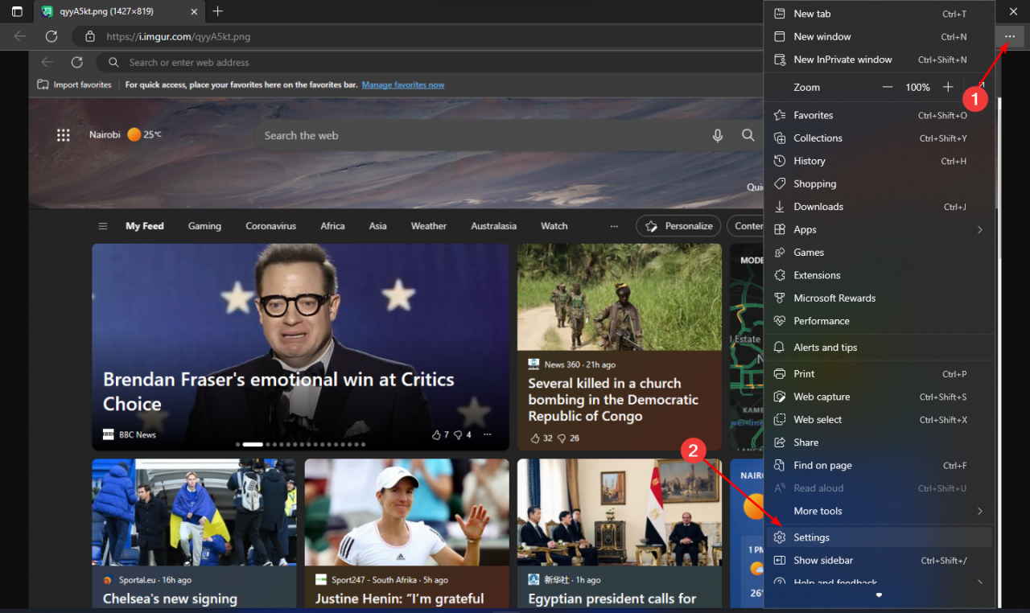
Task: Open the apps waffle launcher on MSN page
Action: [x=63, y=134]
